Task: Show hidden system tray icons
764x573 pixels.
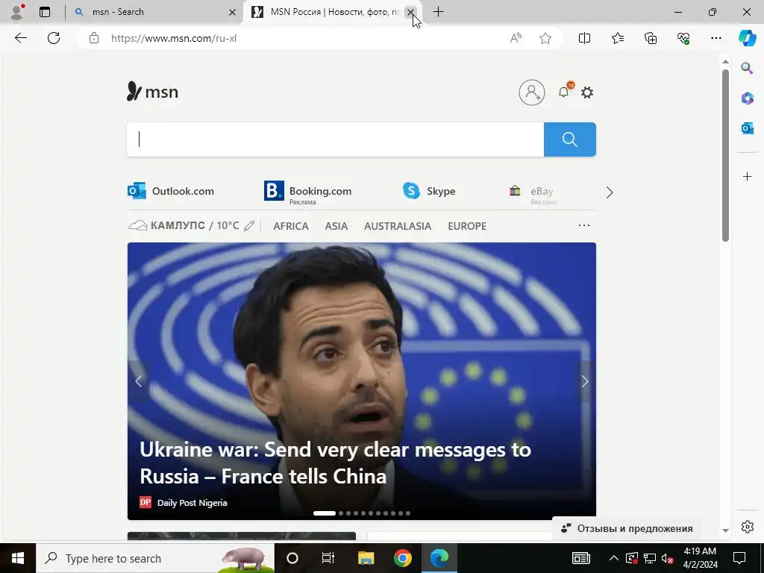Action: click(614, 558)
